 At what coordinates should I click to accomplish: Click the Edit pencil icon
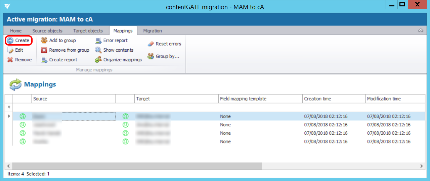(10, 50)
